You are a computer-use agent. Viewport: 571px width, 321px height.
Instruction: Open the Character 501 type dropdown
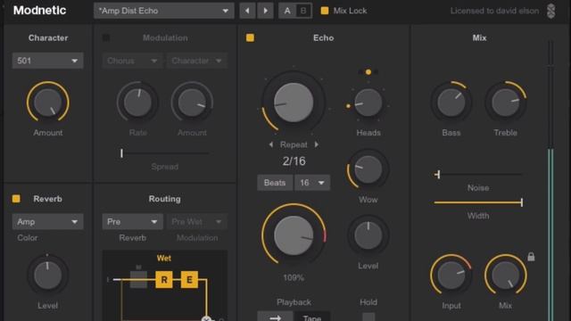click(x=47, y=61)
